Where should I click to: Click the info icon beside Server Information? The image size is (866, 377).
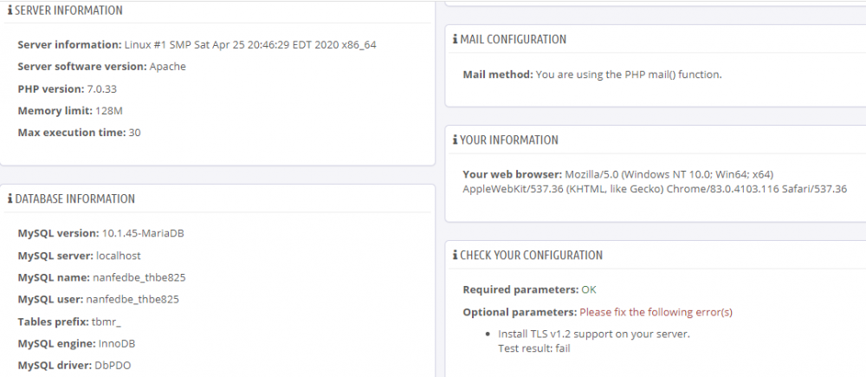tap(10, 10)
